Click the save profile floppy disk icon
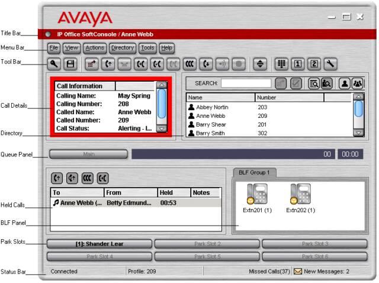This screenshot has width=379, height=283. [70, 65]
